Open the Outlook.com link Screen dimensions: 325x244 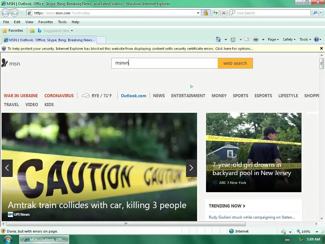click(134, 96)
